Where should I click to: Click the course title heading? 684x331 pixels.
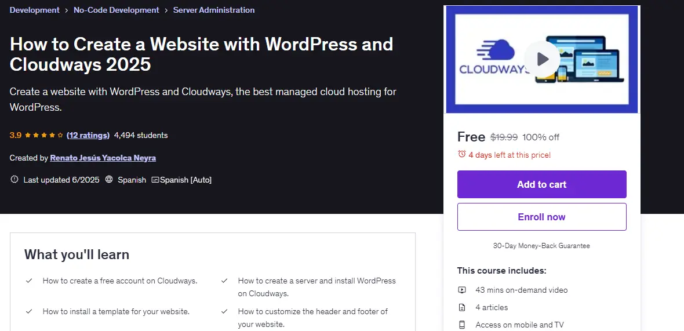[x=201, y=54]
